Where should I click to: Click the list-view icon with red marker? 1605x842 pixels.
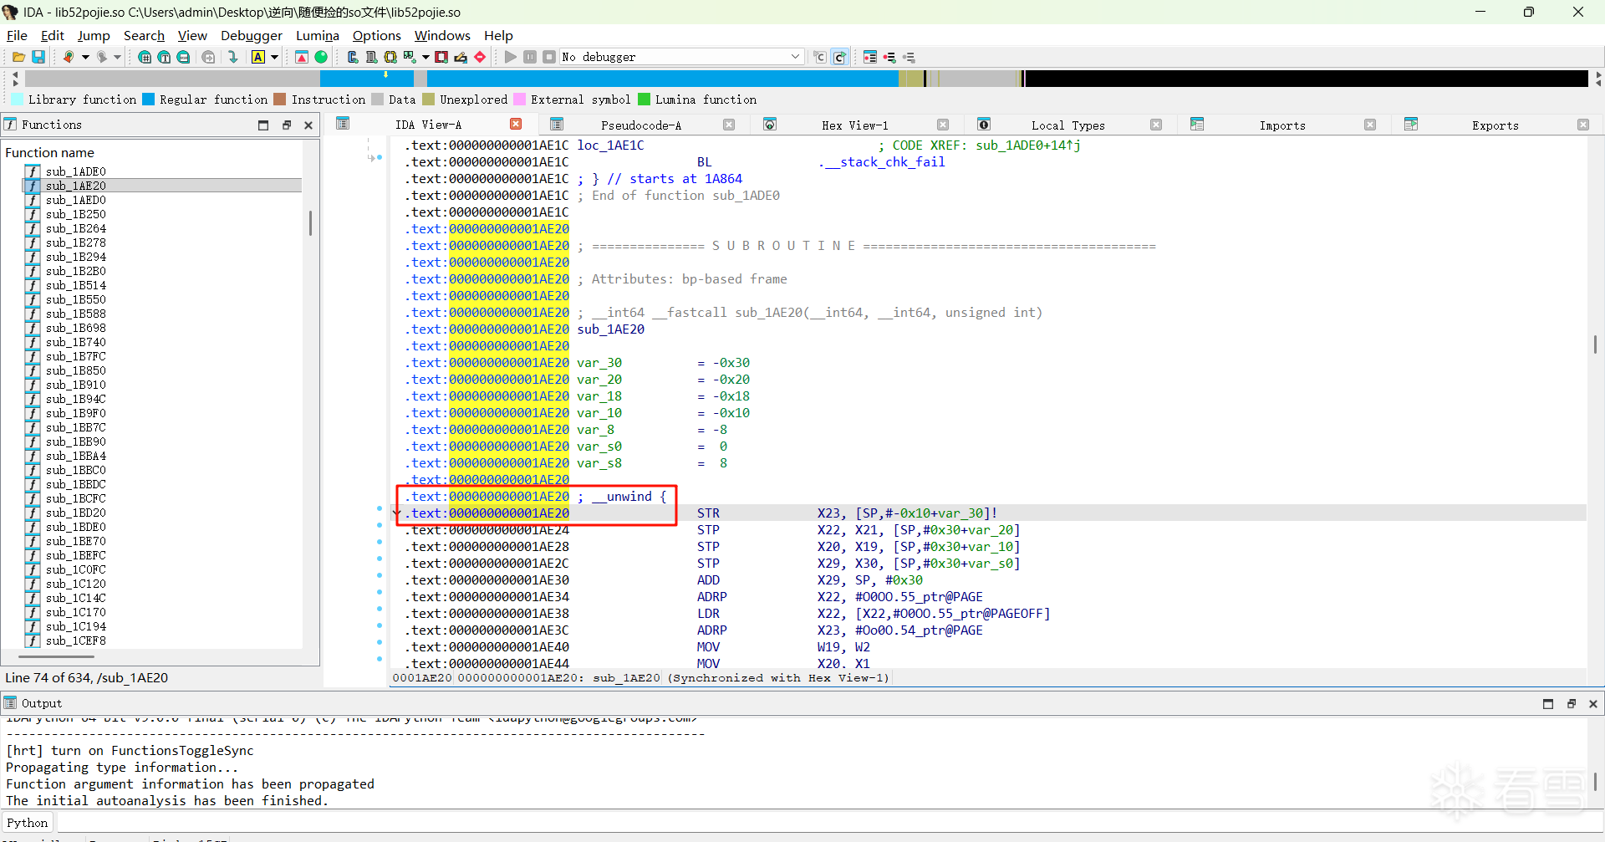tap(870, 57)
